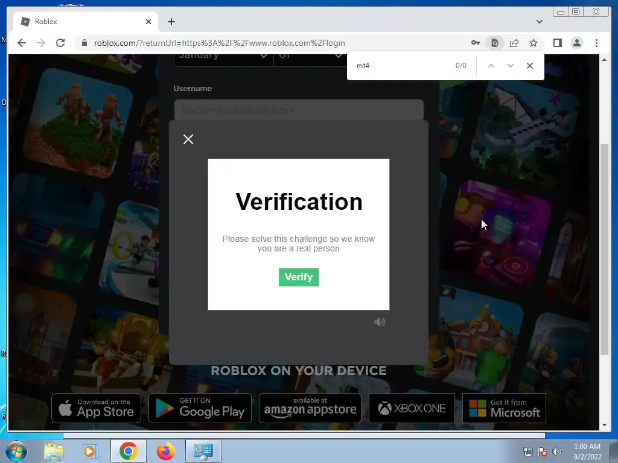Viewport: 618px width, 463px height.
Task: Click the green Verify button
Action: click(298, 277)
